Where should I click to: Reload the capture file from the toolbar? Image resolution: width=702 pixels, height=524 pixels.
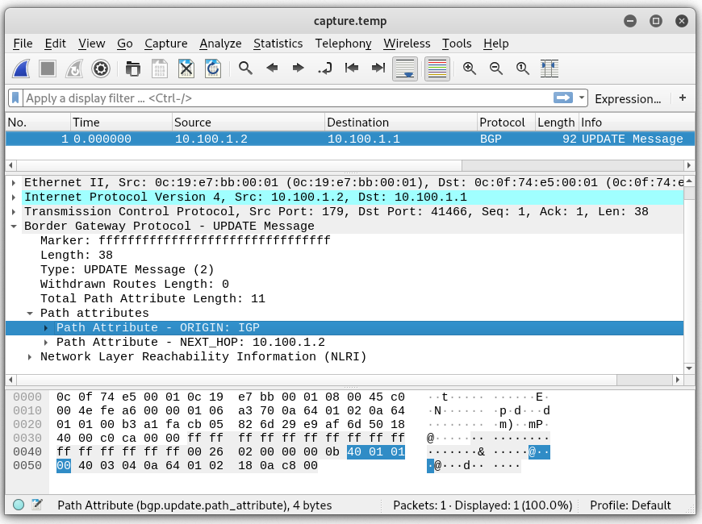212,69
